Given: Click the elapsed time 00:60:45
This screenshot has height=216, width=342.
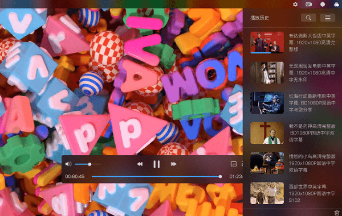Looking at the screenshot, I should [75, 176].
